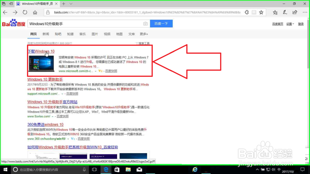This screenshot has width=310, height=174.
Task: Click the add notes pen icon
Action: pos(285,12)
